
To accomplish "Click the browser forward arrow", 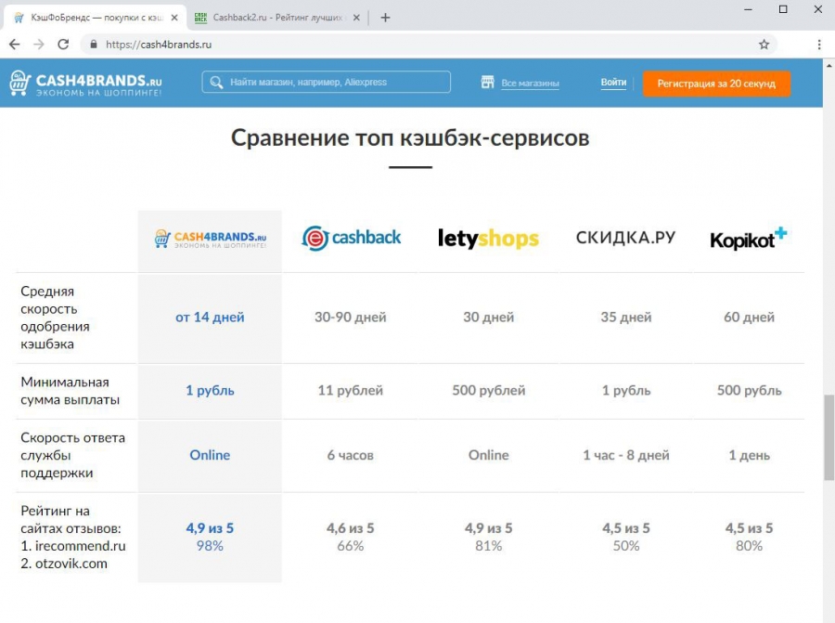I will [x=39, y=45].
